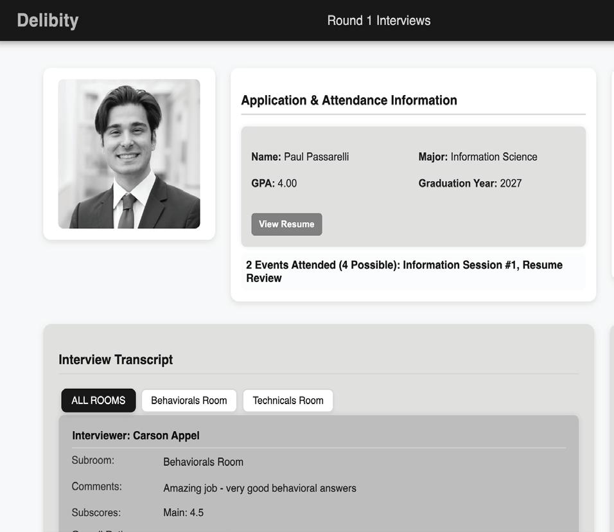Click the Subroom value Behaviorals Room
The height and width of the screenshot is (532, 614).
pyautogui.click(x=203, y=462)
